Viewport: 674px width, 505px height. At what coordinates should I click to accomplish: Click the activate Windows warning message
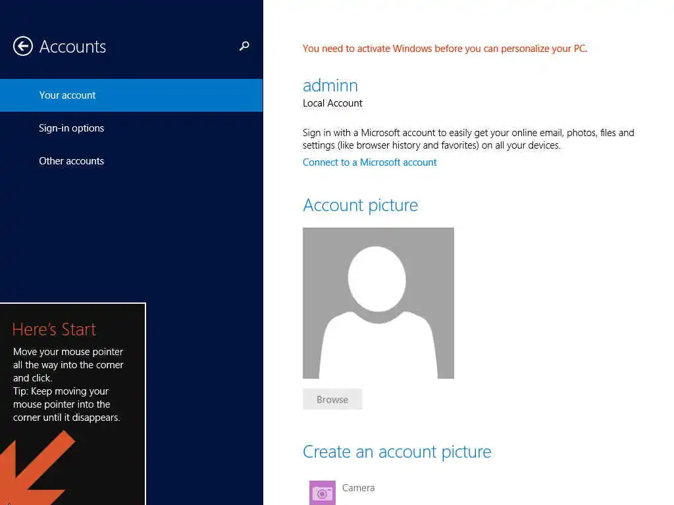pyautogui.click(x=445, y=49)
